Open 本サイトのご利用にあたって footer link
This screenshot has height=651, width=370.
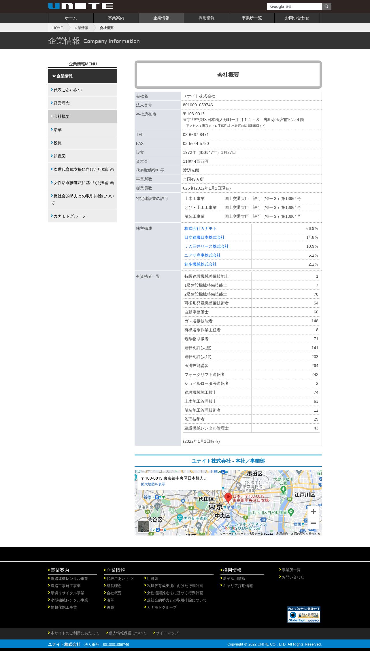(x=75, y=633)
